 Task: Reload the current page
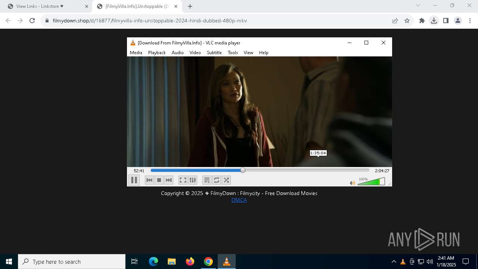click(32, 21)
